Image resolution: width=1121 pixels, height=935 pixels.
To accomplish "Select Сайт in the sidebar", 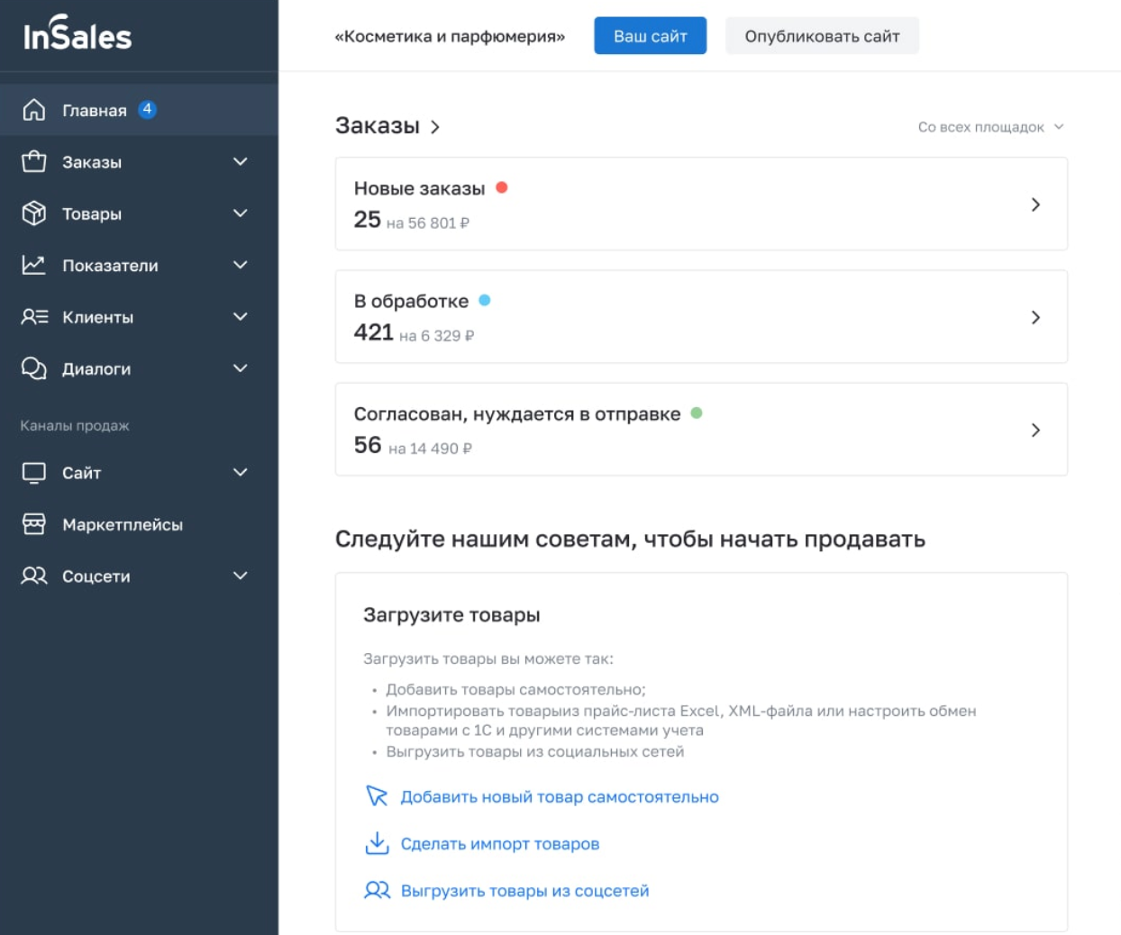I will coord(139,473).
